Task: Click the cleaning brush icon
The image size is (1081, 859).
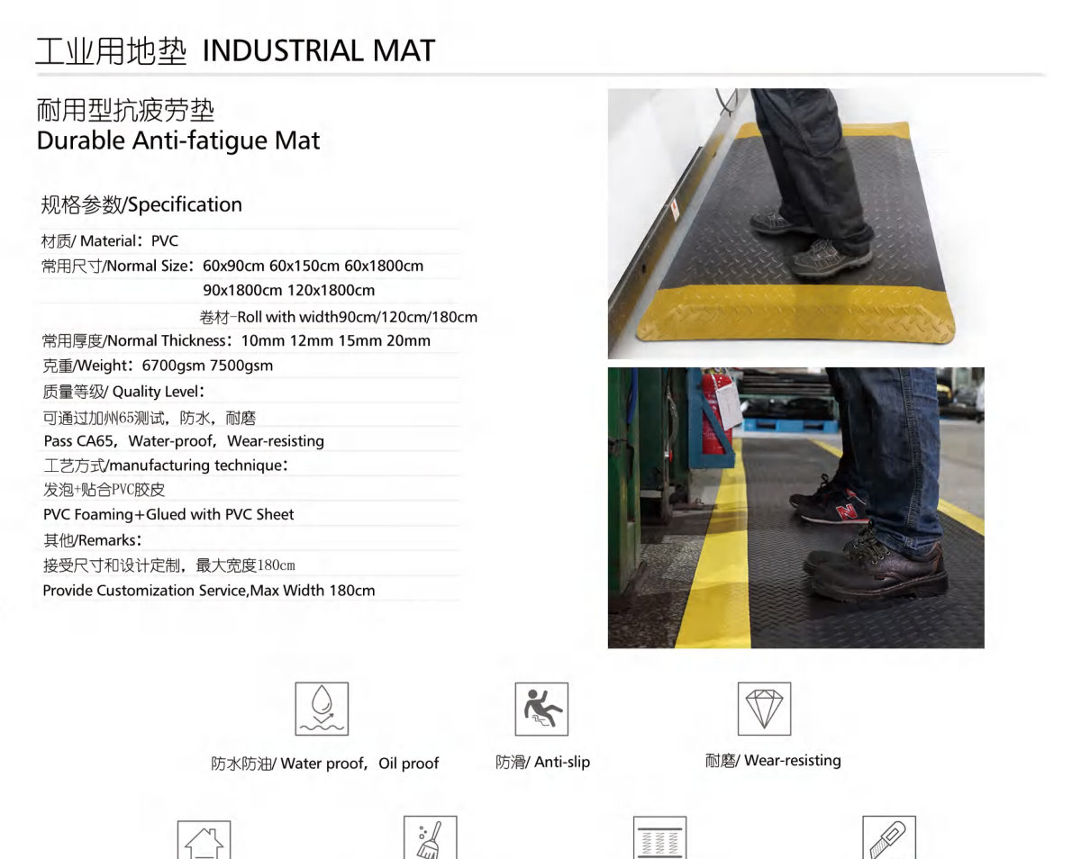Action: click(430, 837)
